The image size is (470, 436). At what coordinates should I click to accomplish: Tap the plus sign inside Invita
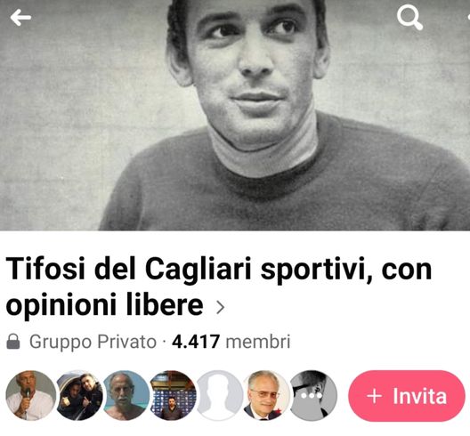click(375, 396)
